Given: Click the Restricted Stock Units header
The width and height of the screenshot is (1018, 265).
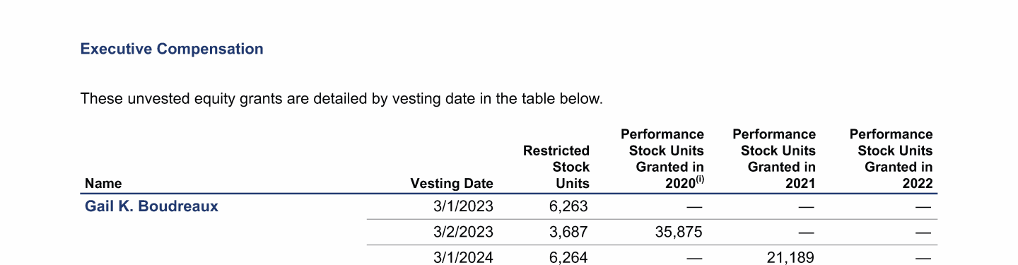Looking at the screenshot, I should point(556,167).
